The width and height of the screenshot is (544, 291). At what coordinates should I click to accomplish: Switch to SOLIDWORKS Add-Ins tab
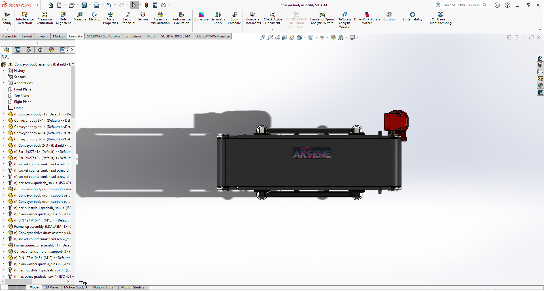click(x=103, y=36)
